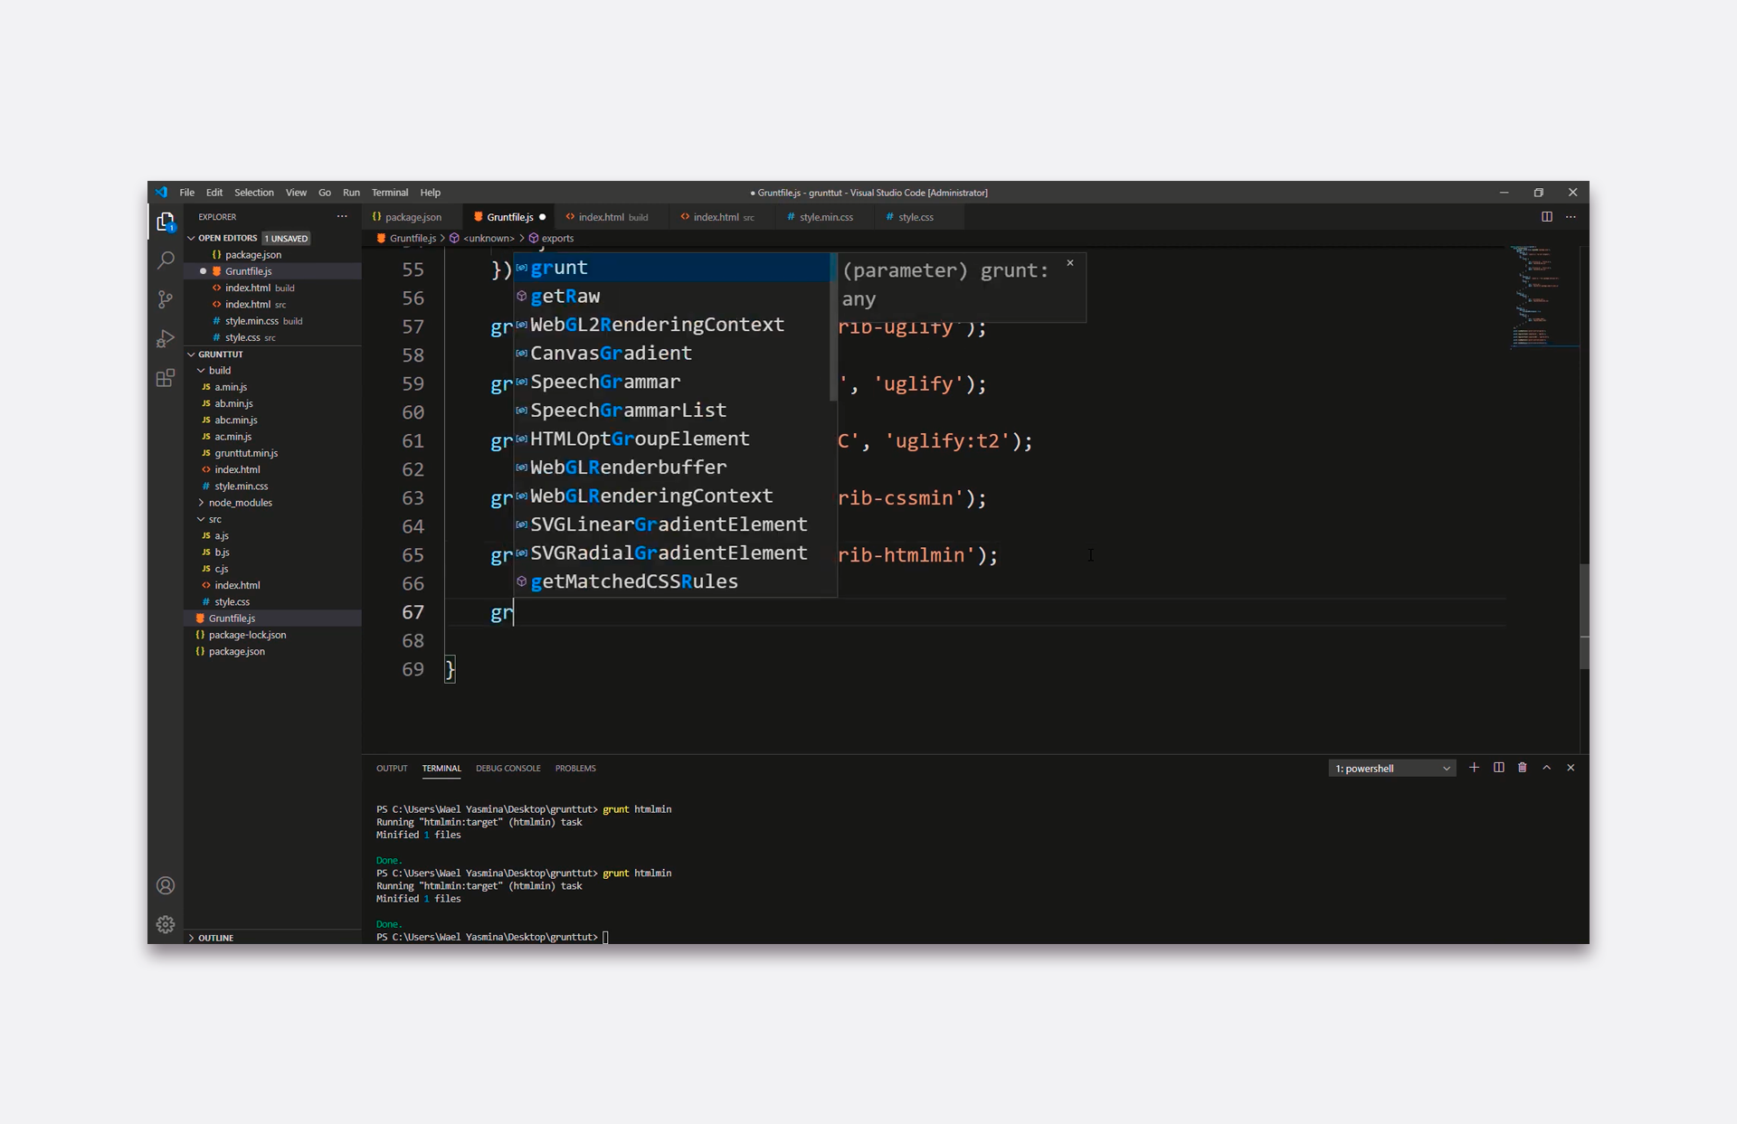Collapse the build folder
1737x1124 pixels.
(x=219, y=371)
